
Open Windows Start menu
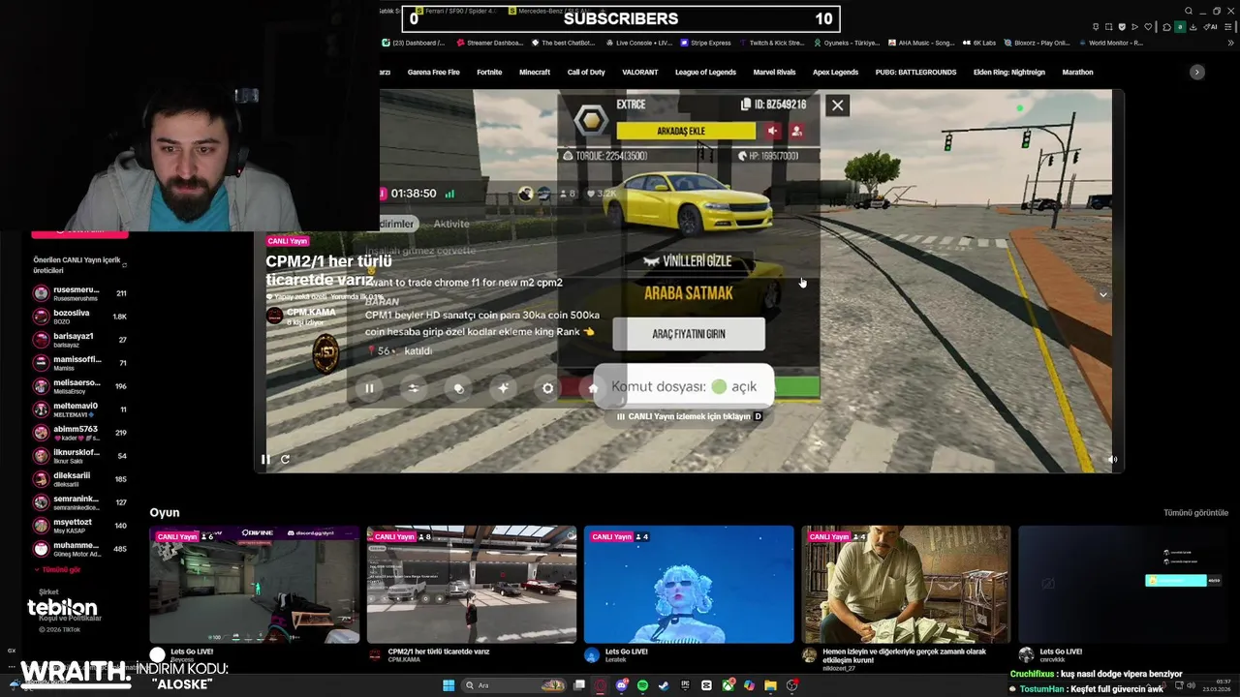(449, 685)
